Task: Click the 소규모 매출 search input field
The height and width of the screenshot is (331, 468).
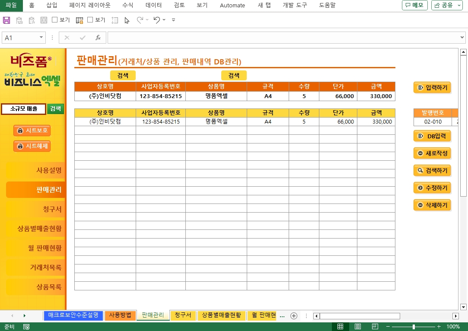Action: [x=24, y=109]
